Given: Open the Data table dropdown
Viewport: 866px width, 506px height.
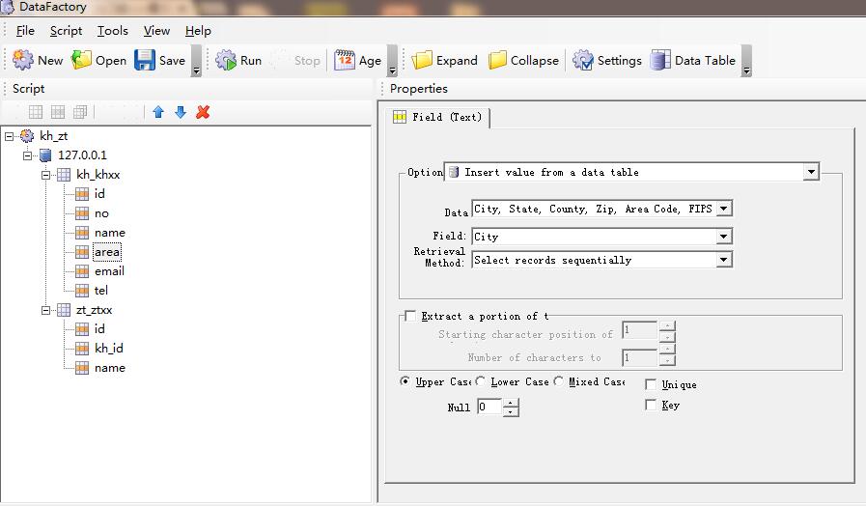Looking at the screenshot, I should tap(724, 209).
